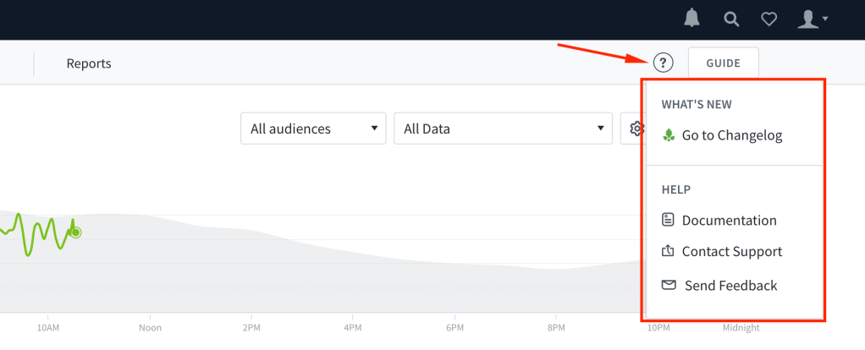Open the user profile icon
Viewport: 865px width, 350px height.
[x=809, y=19]
